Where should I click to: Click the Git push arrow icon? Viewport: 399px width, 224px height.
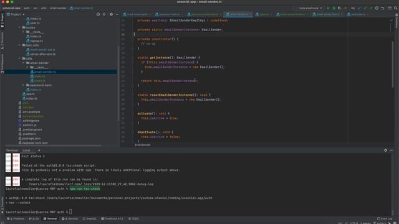(x=371, y=8)
